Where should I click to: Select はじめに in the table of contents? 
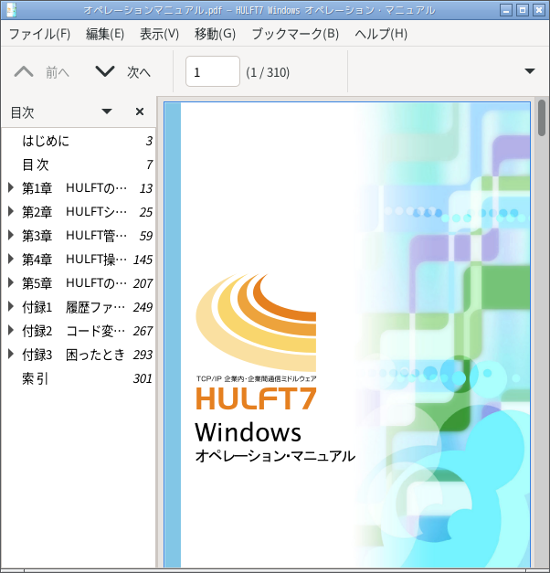click(46, 141)
